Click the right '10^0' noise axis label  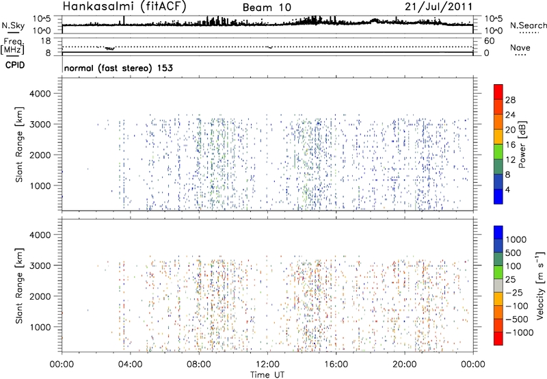(x=493, y=31)
